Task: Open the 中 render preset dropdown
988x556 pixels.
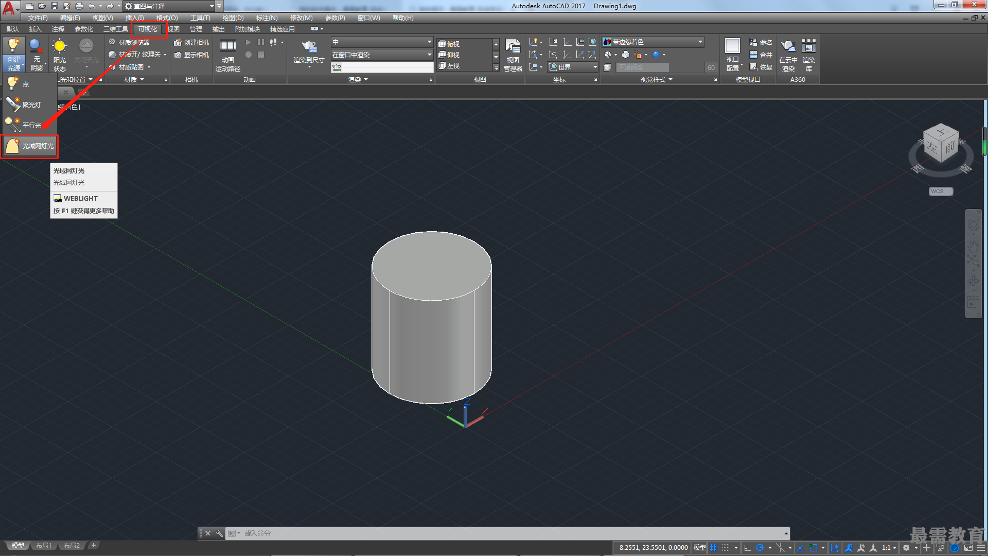Action: pos(382,42)
